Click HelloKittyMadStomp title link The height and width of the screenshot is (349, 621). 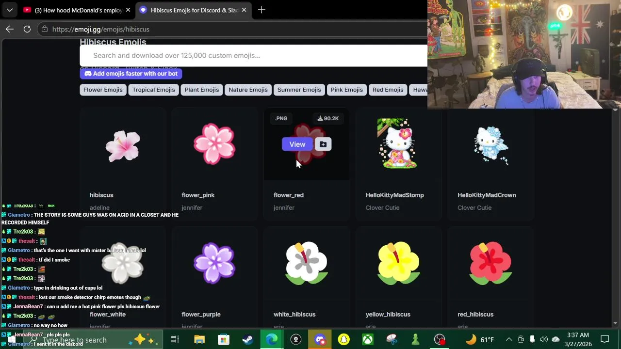394,195
